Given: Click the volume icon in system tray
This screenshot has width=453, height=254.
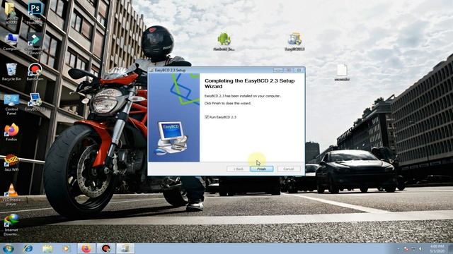Looking at the screenshot, I should click(x=420, y=249).
